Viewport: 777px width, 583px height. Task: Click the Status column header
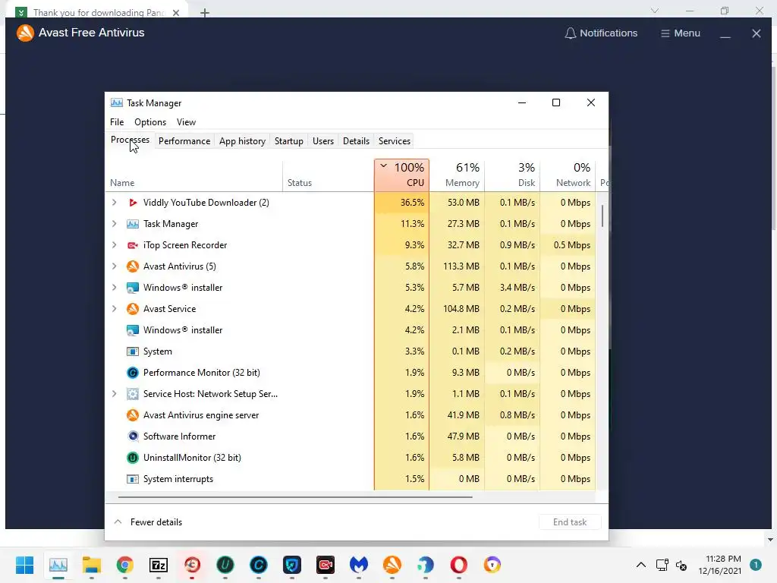click(x=328, y=175)
